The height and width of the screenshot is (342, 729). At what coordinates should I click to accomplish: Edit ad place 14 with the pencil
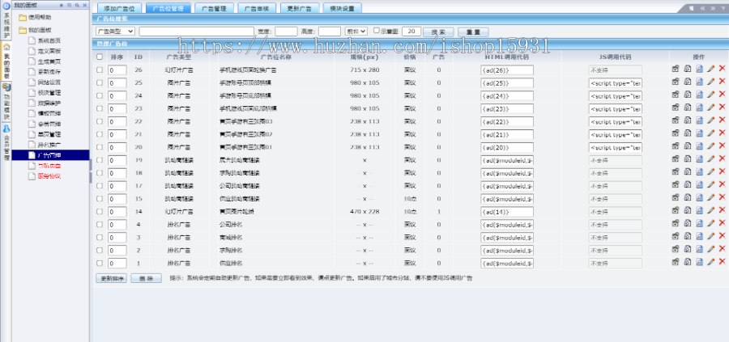711,210
